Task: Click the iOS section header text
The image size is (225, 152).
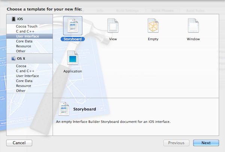Action: pyautogui.click(x=20, y=19)
